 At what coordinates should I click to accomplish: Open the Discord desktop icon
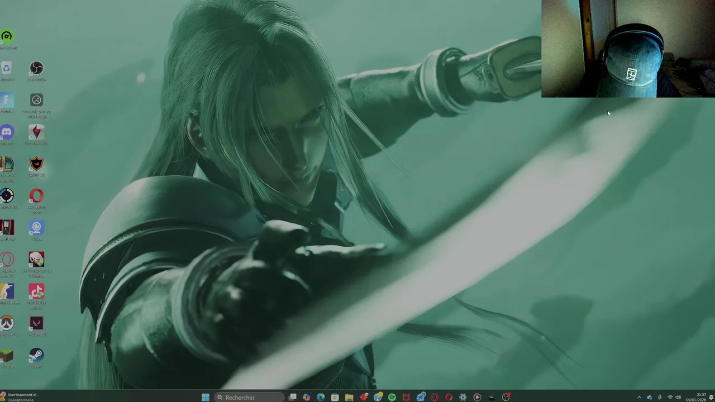point(7,134)
